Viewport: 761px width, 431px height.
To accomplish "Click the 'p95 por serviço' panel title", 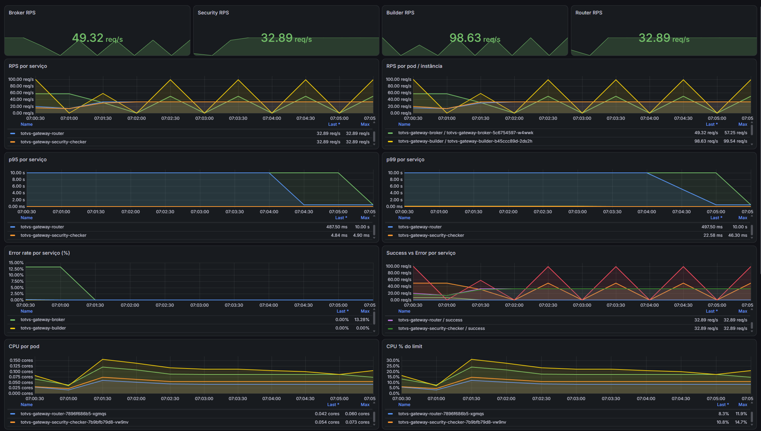I will (28, 159).
